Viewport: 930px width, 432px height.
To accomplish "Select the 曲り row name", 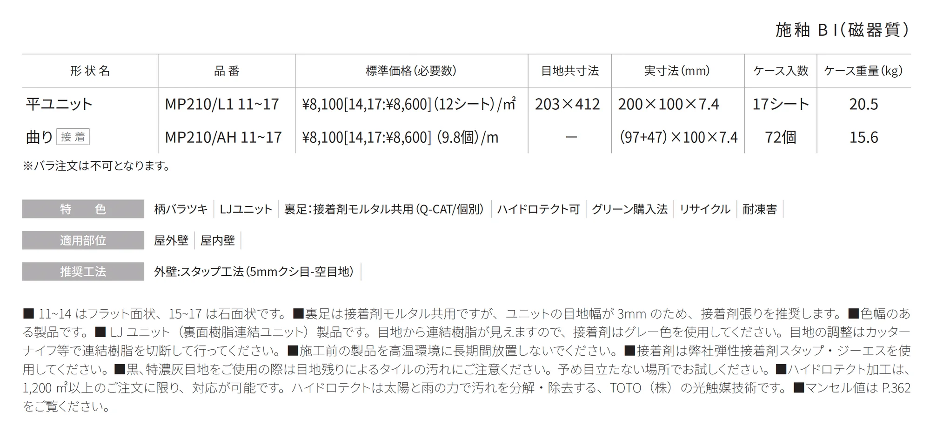I will click(x=40, y=137).
